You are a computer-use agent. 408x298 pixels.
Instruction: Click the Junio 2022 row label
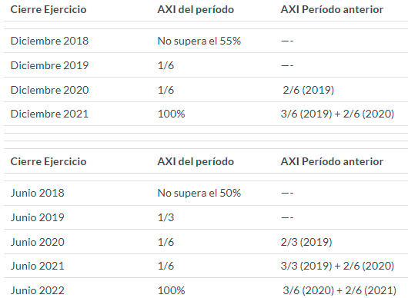click(x=38, y=290)
